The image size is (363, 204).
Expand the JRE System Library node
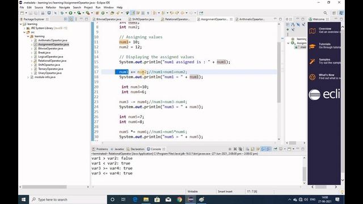pyautogui.click(x=24, y=28)
